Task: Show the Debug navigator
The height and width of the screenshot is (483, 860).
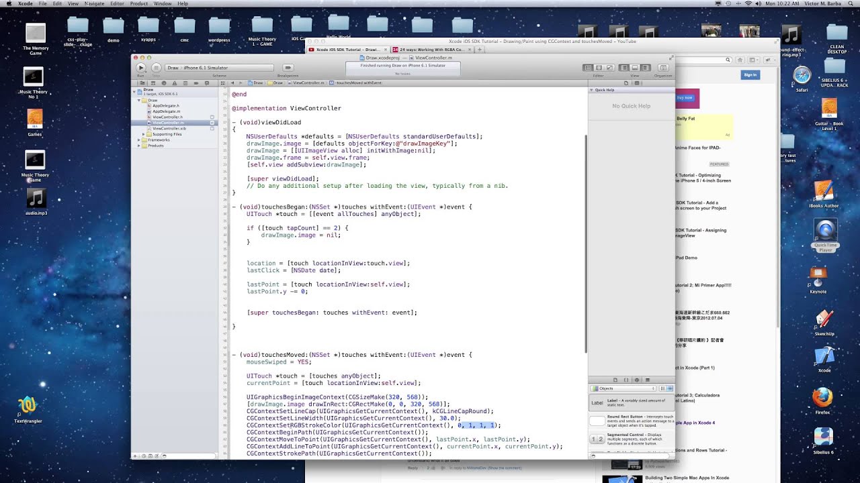Action: tap(185, 83)
